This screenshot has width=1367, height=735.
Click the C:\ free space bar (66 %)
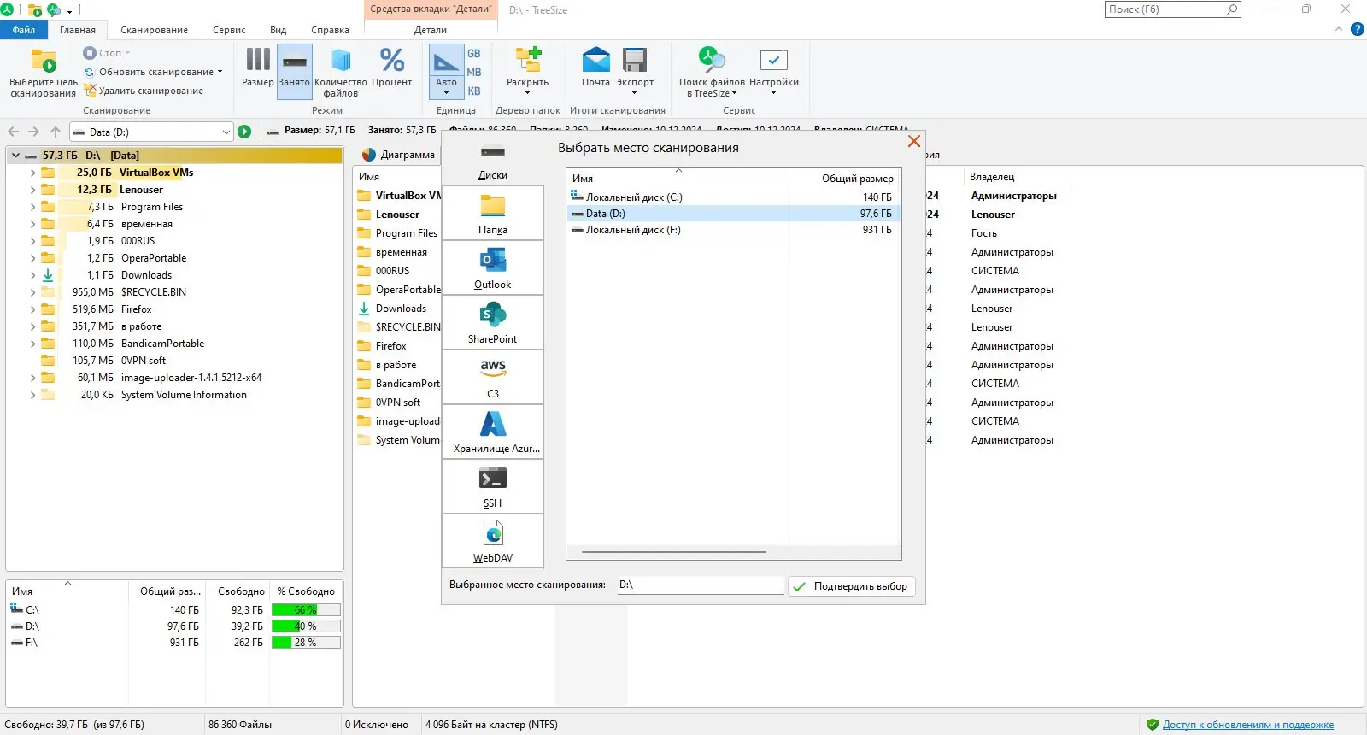coord(306,610)
